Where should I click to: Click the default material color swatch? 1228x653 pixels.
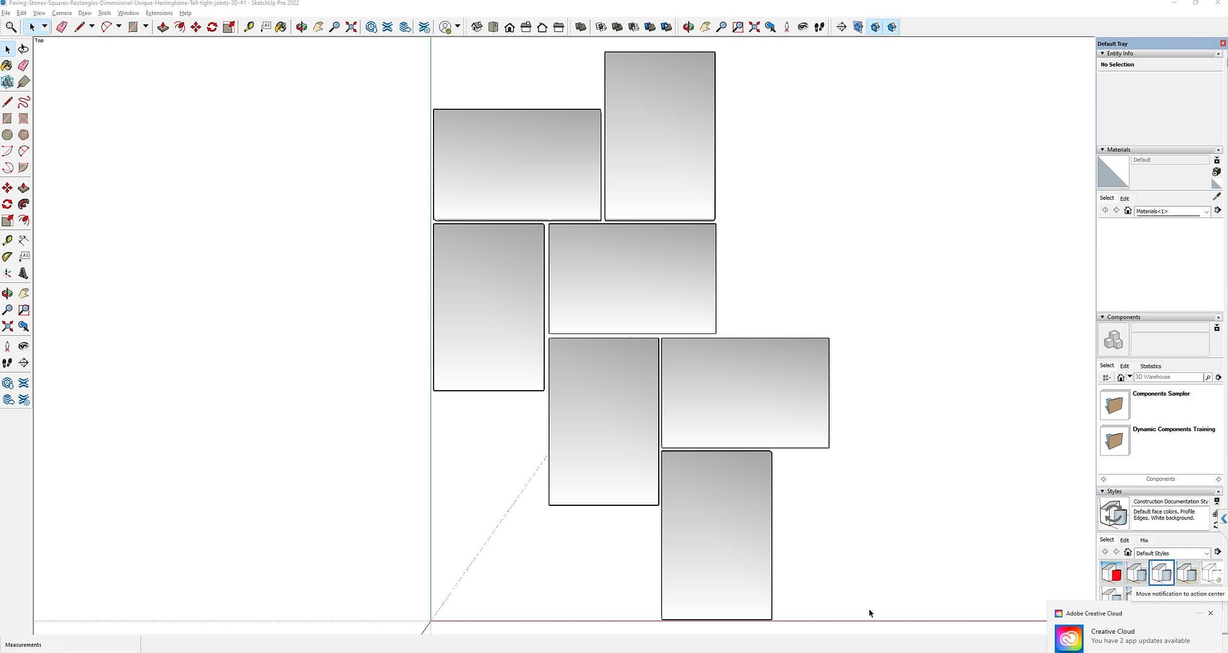[x=1113, y=172]
